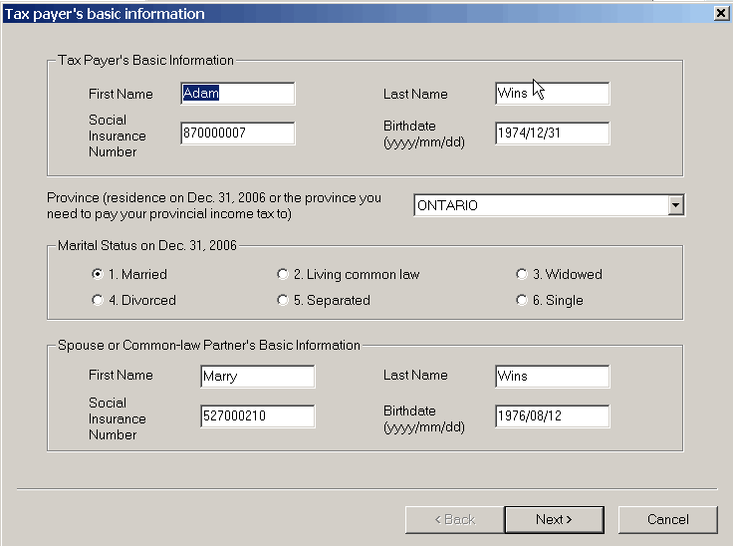Select the Widowed radio option
This screenshot has height=546, width=733.
[x=522, y=274]
